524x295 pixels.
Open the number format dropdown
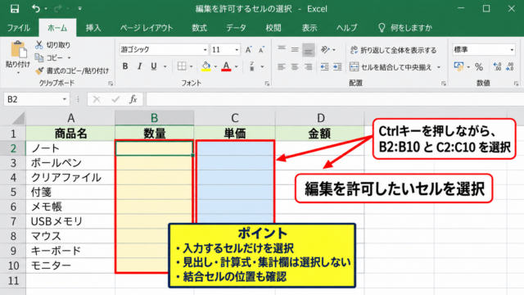pos(512,50)
